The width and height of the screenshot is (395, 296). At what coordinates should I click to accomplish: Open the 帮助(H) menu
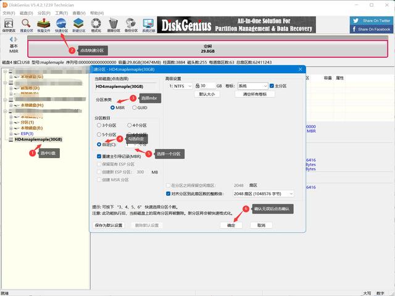click(97, 13)
